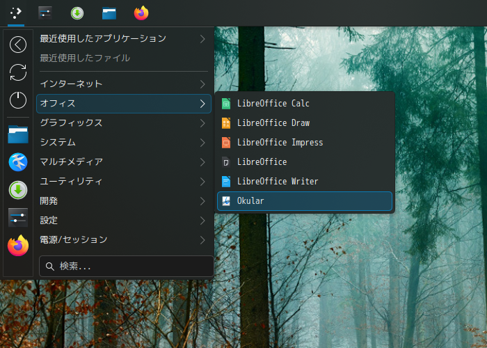The image size is (487, 348).
Task: Expand the マルチメディア category chevron
Action: (202, 162)
